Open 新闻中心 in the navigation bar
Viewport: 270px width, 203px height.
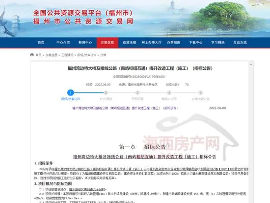(85, 43)
